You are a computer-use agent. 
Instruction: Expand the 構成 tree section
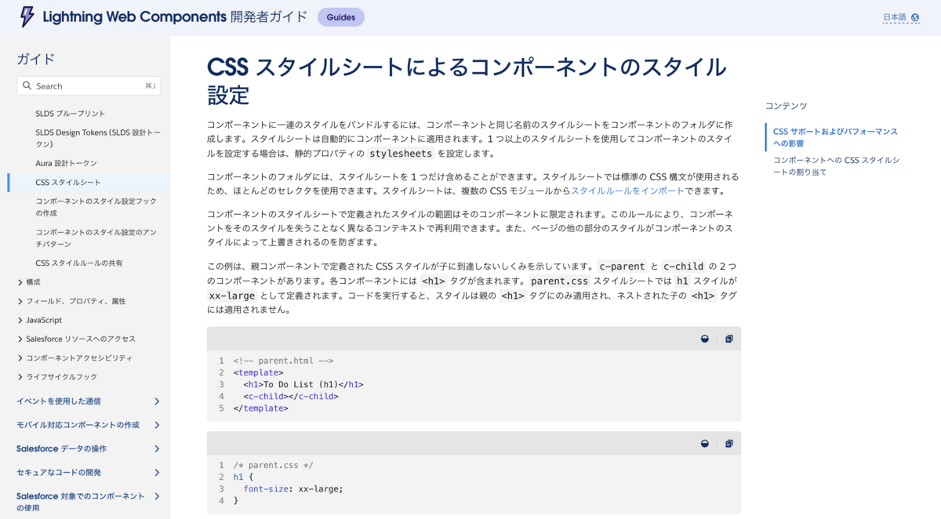pyautogui.click(x=20, y=282)
